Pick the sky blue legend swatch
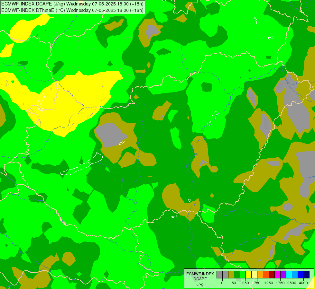Viewport: 315px width, 289px height. 295,275
